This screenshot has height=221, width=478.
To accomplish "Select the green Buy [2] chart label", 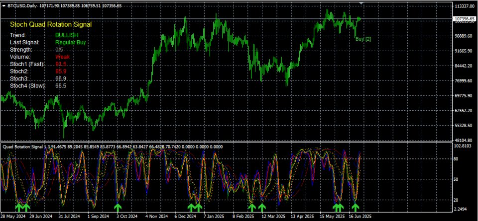I will pyautogui.click(x=363, y=39).
